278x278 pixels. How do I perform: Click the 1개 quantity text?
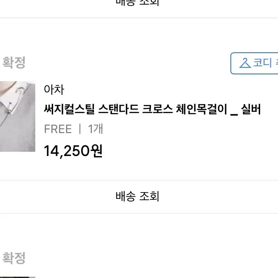[x=95, y=129]
